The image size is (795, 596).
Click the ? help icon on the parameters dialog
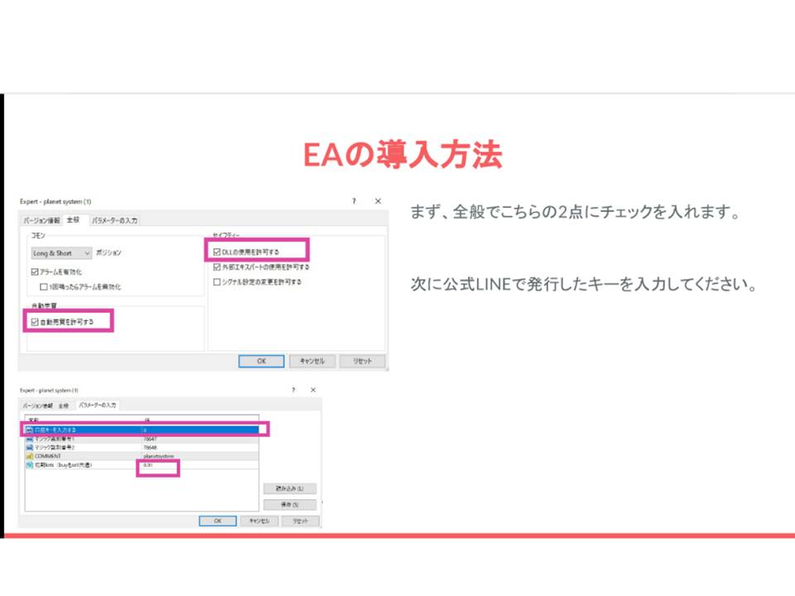pyautogui.click(x=294, y=389)
